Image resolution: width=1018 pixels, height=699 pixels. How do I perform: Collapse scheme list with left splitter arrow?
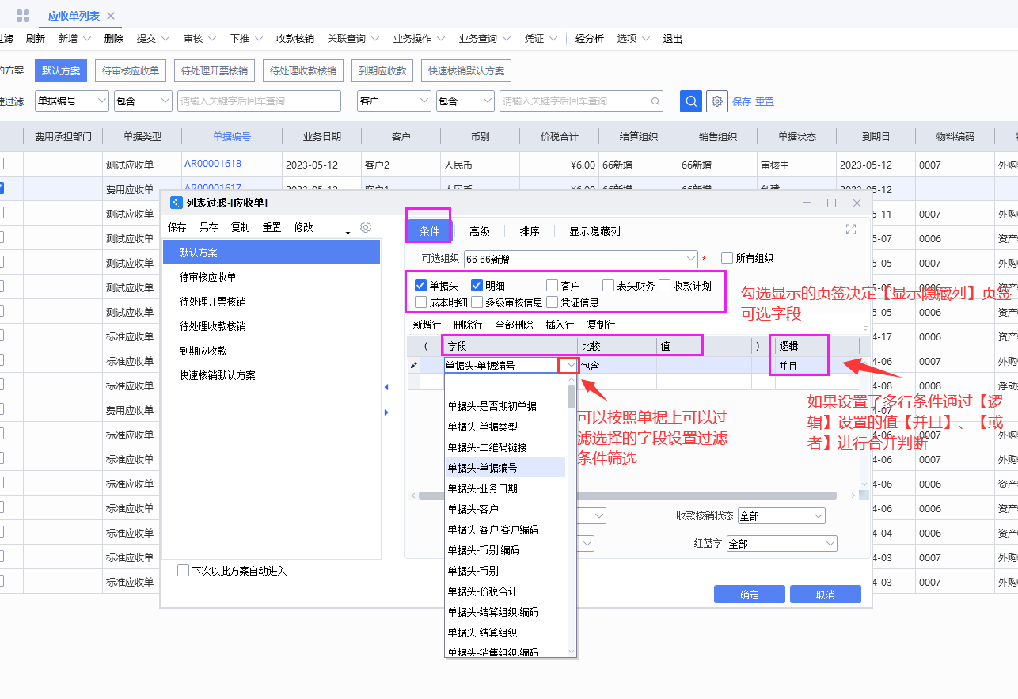[386, 387]
